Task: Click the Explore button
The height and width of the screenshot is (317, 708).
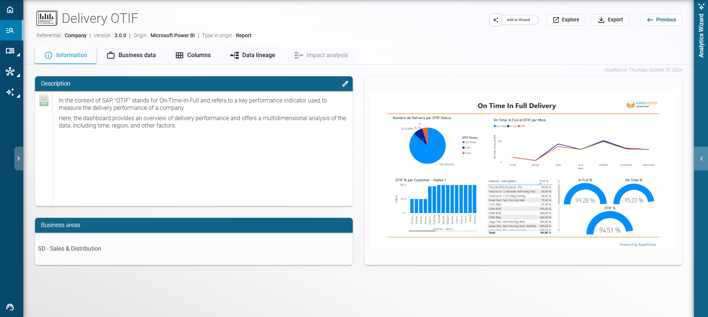Action: 566,20
